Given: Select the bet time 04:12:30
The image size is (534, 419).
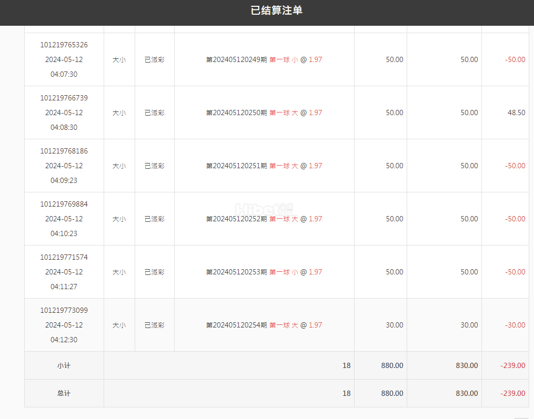Looking at the screenshot, I should (64, 340).
